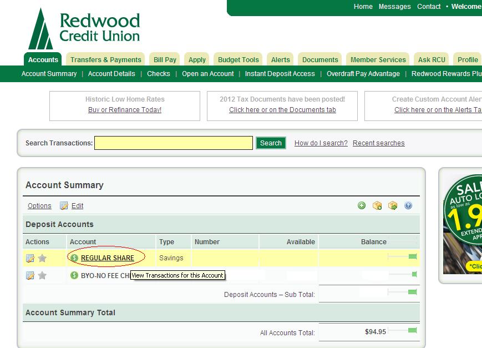The image size is (482, 348).
Task: Open the Options link in Account Summary
Action: 39,205
